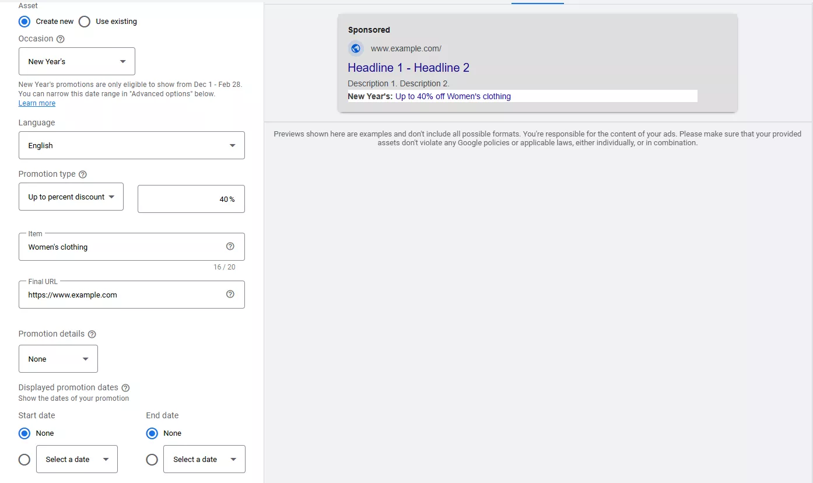The width and height of the screenshot is (813, 483).
Task: Enable the custom Start date radio button
Action: (x=24, y=460)
